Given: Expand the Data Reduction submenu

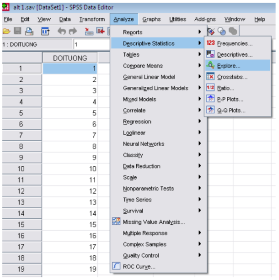Looking at the screenshot, I should pos(159,166).
